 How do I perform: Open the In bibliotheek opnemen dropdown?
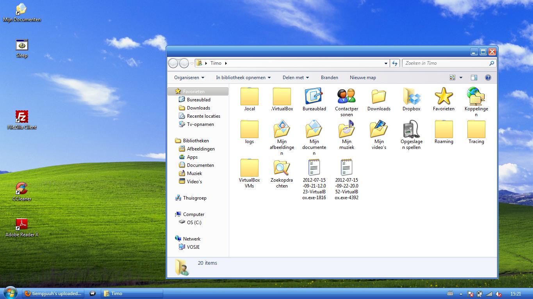[x=243, y=78]
